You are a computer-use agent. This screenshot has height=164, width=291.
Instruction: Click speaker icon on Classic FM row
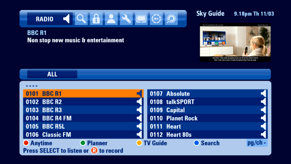[x=139, y=135]
